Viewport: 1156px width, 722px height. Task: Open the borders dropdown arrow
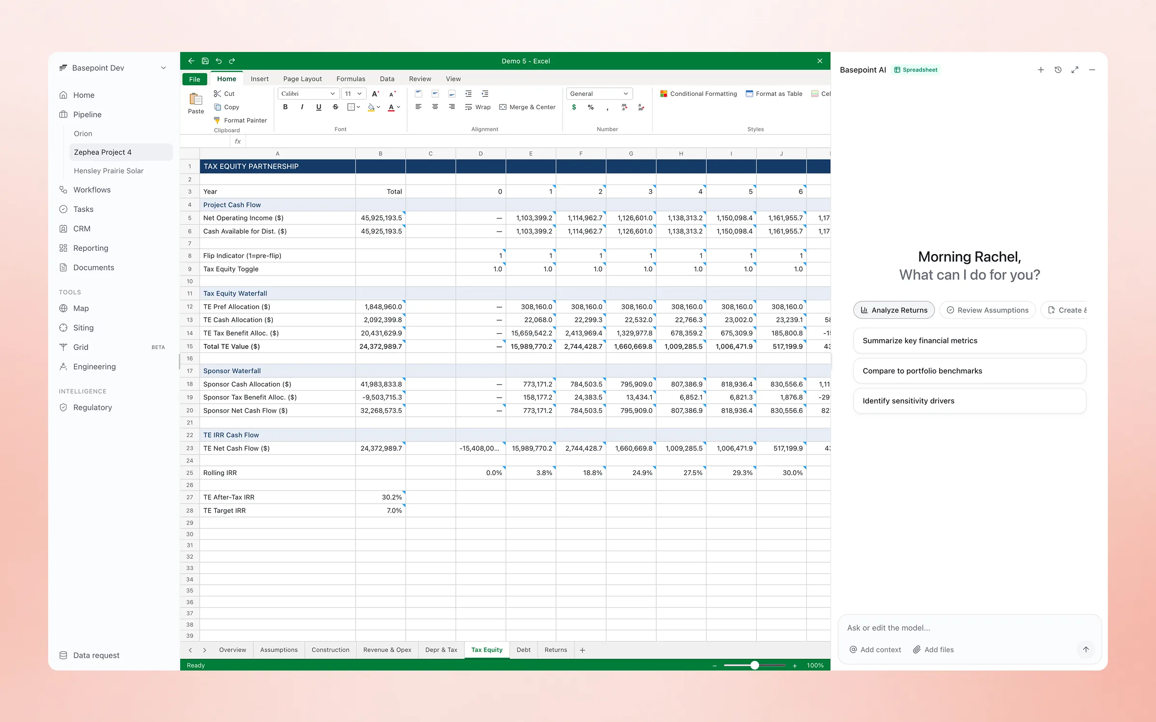(x=358, y=107)
